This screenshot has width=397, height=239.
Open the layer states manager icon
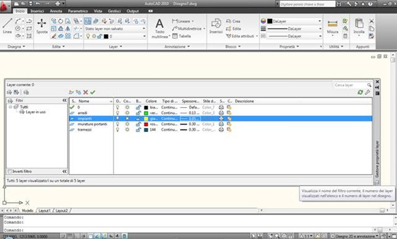26,92
